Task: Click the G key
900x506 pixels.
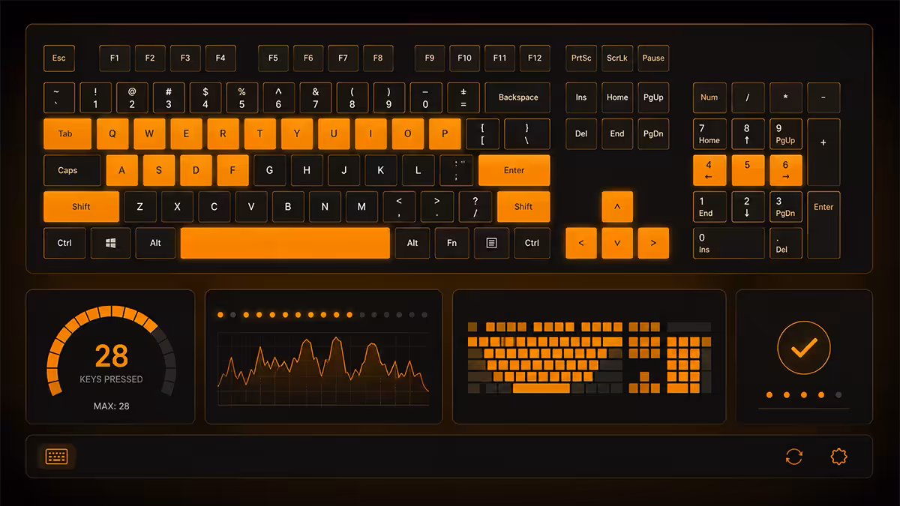Action: [x=269, y=170]
